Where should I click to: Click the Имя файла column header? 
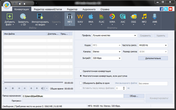point(25,34)
